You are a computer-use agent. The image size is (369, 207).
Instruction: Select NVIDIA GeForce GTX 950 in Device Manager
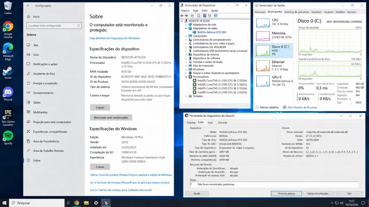coord(212,32)
